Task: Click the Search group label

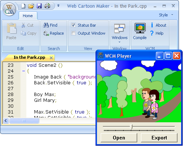Action: pos(54,49)
